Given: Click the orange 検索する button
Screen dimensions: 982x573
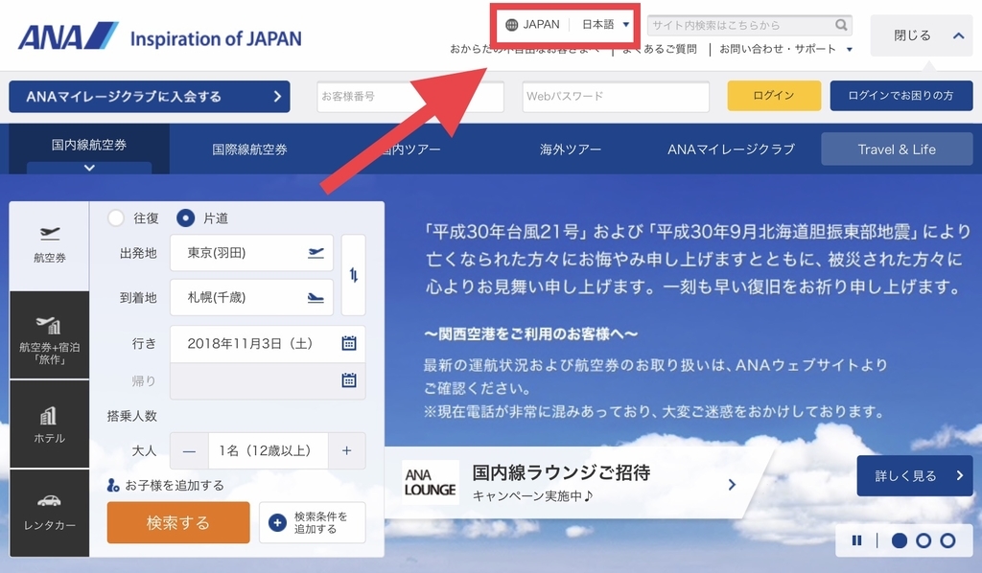Looking at the screenshot, I should [x=177, y=522].
